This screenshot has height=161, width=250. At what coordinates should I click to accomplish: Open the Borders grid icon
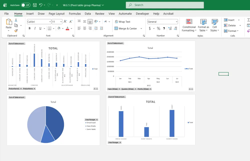coord(49,29)
